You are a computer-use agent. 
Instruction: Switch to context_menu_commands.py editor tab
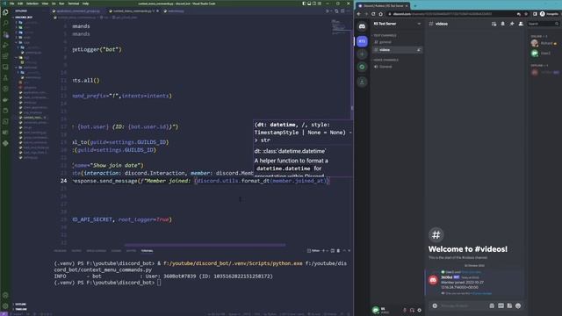pyautogui.click(x=133, y=11)
